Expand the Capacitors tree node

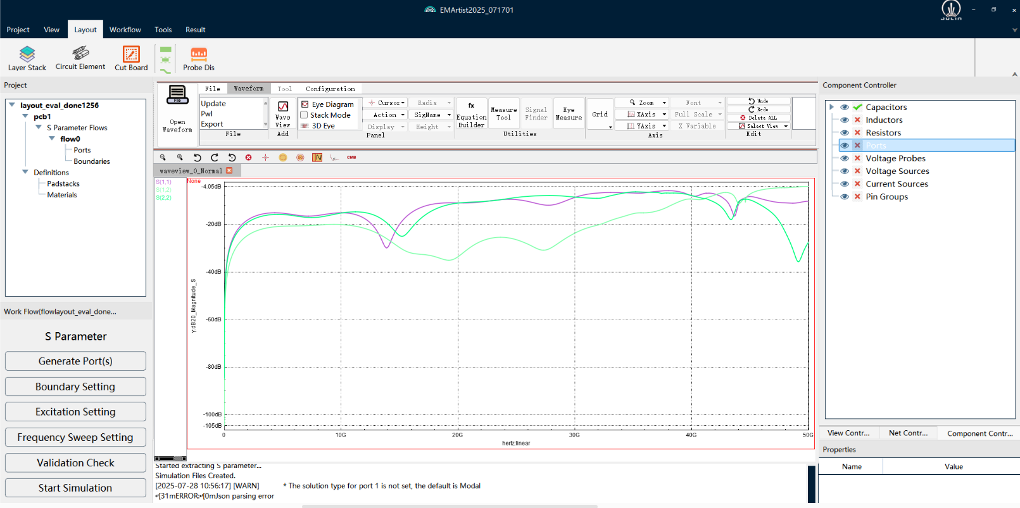[832, 107]
